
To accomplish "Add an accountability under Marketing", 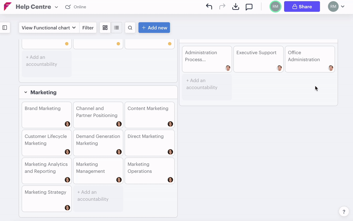I will point(98,198).
